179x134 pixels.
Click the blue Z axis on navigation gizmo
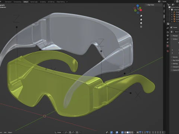tap(138, 6)
